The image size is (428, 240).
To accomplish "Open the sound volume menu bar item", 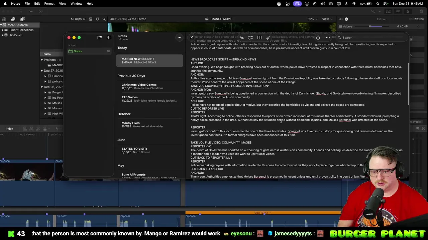I will tap(323, 4).
